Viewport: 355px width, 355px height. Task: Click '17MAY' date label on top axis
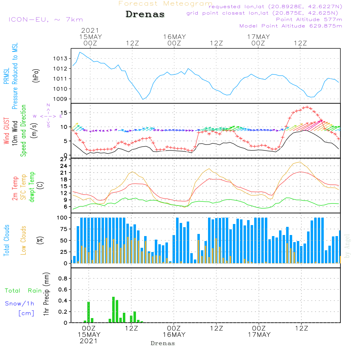pos(258,37)
